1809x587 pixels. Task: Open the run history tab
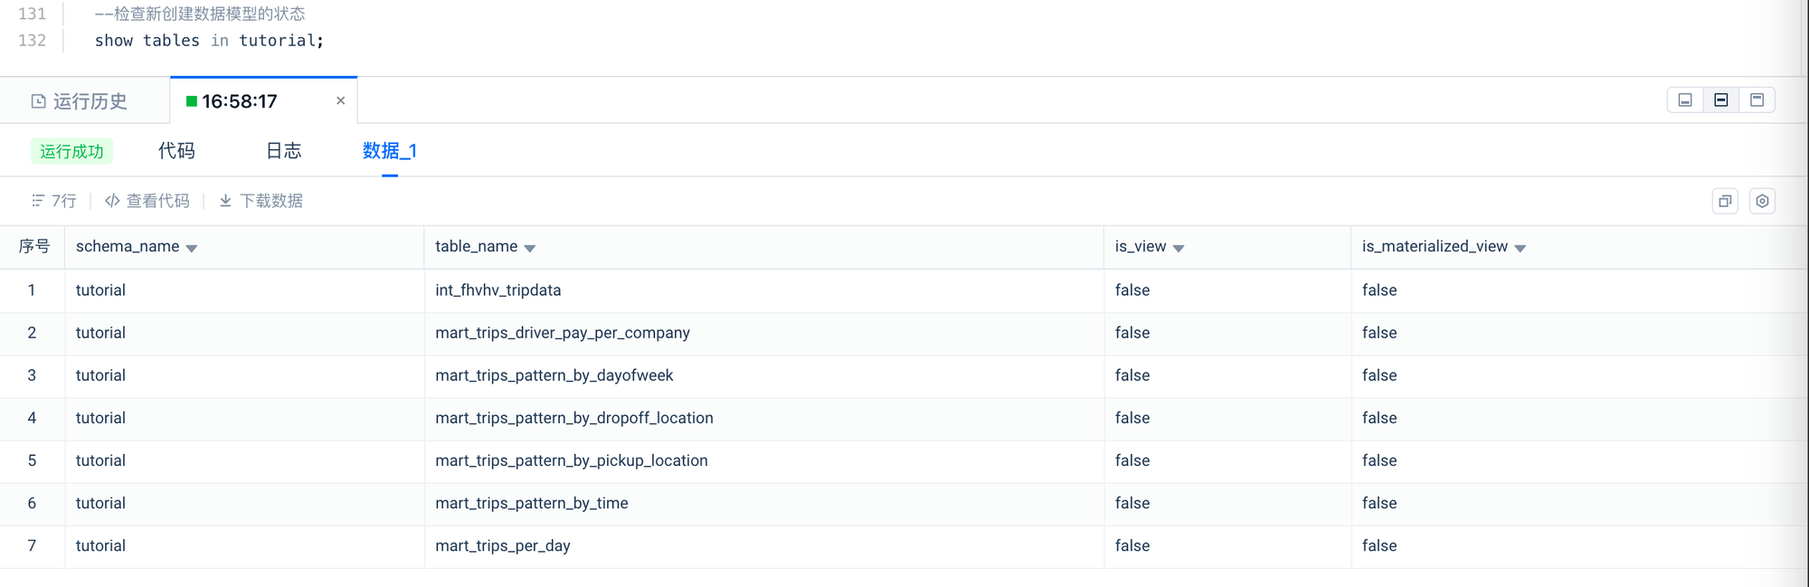(x=80, y=101)
